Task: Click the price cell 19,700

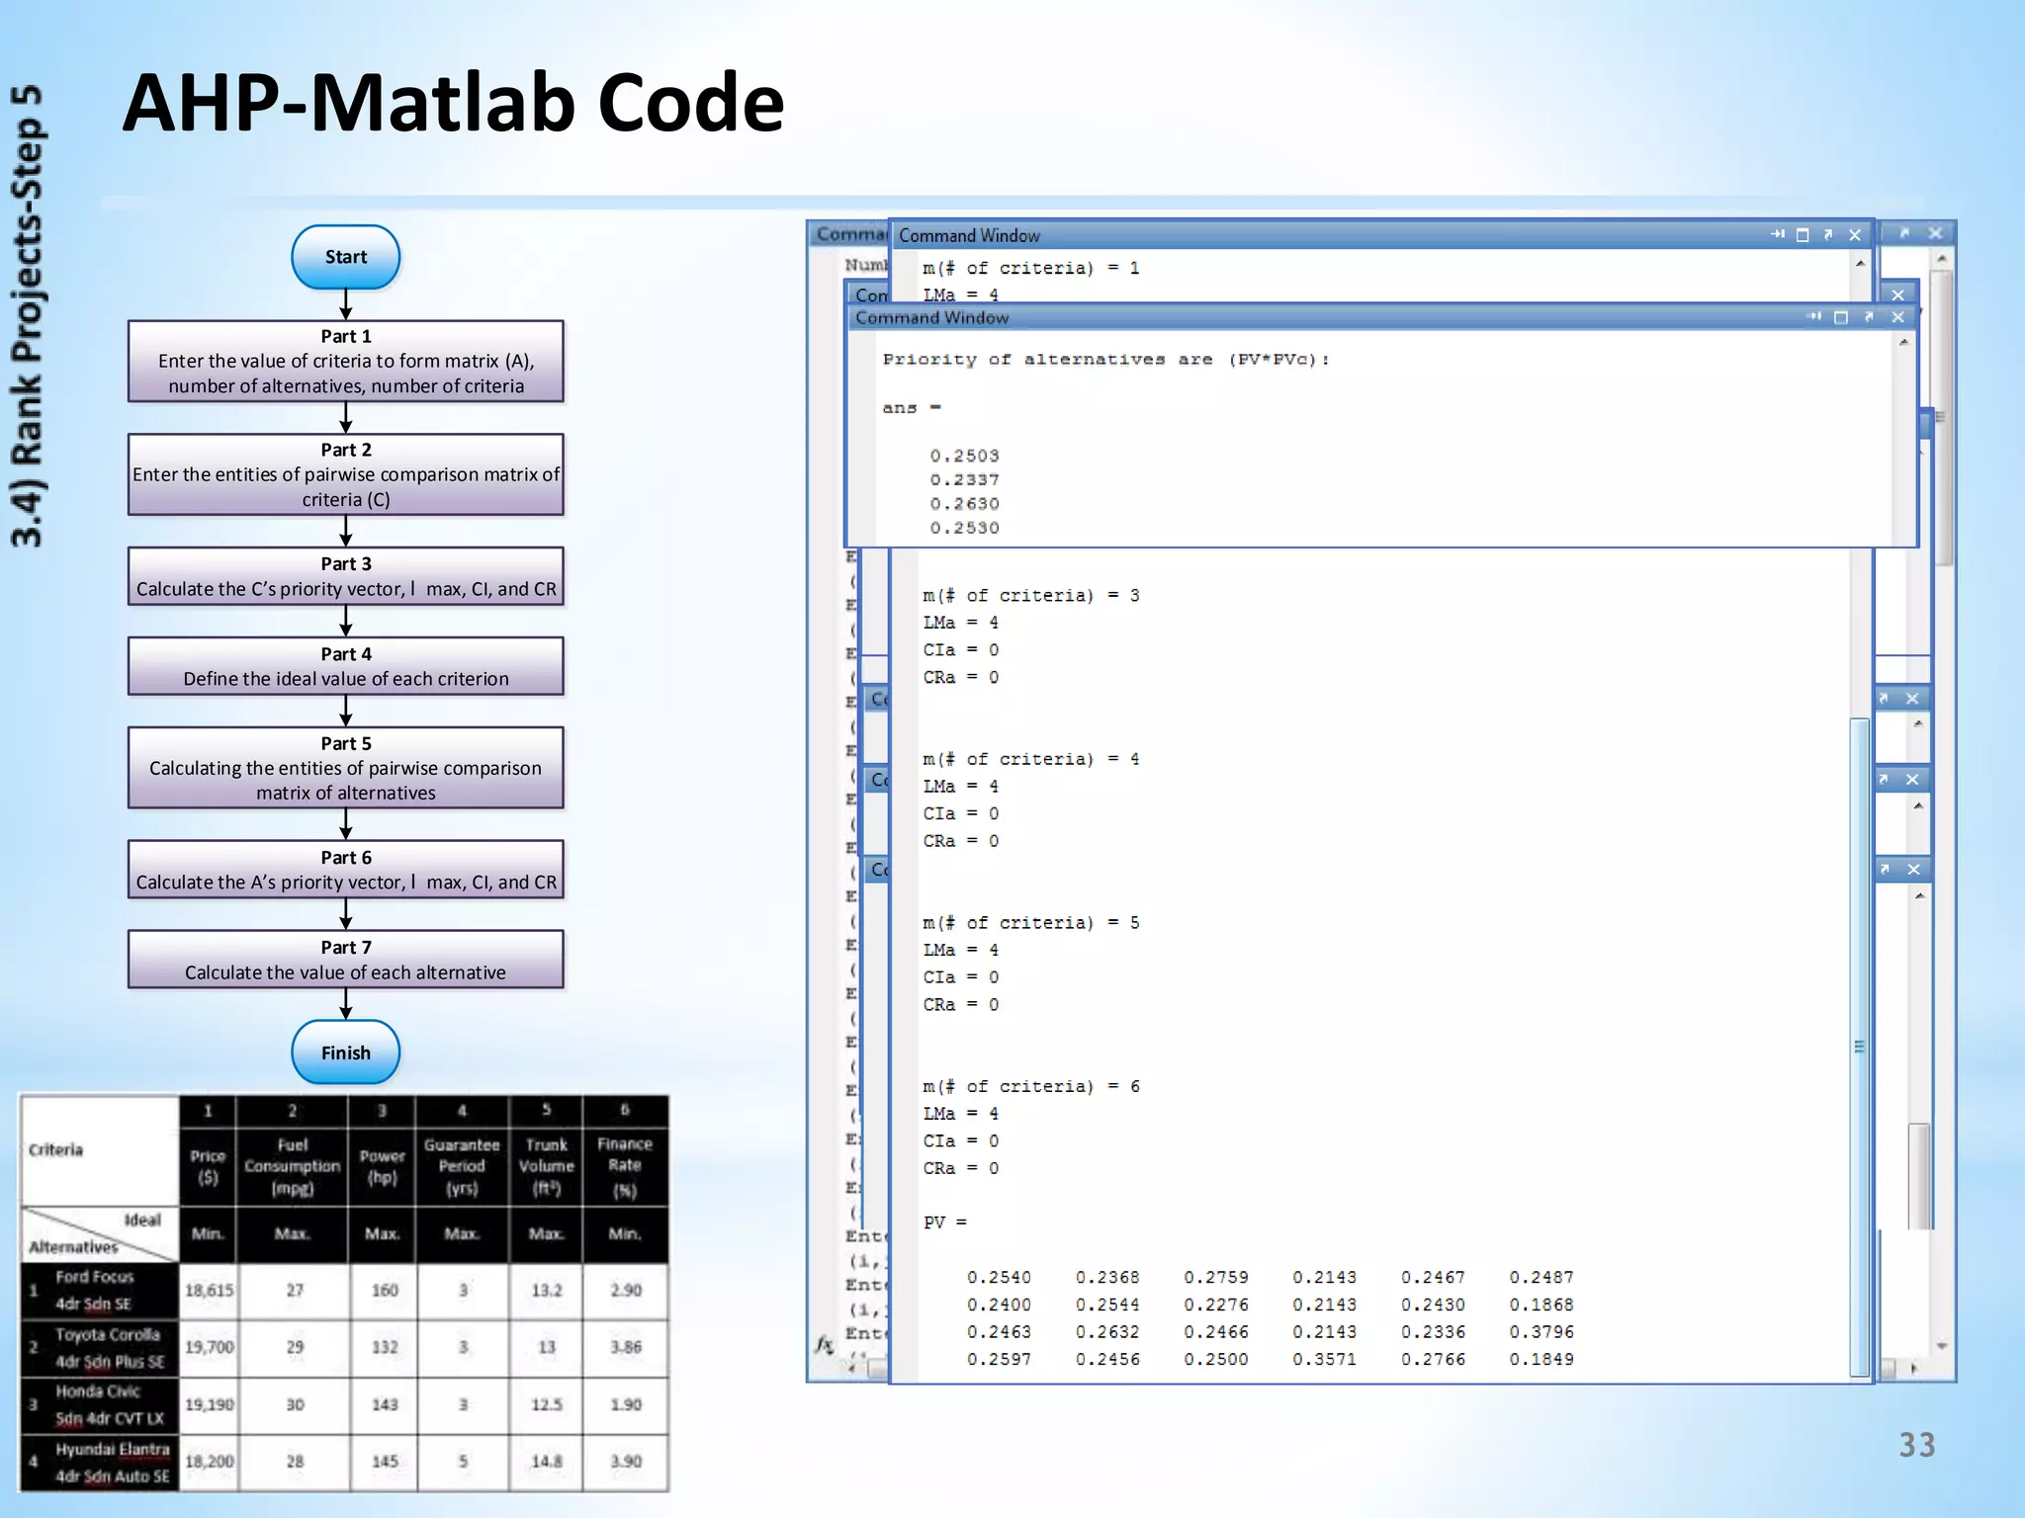Action: point(209,1347)
